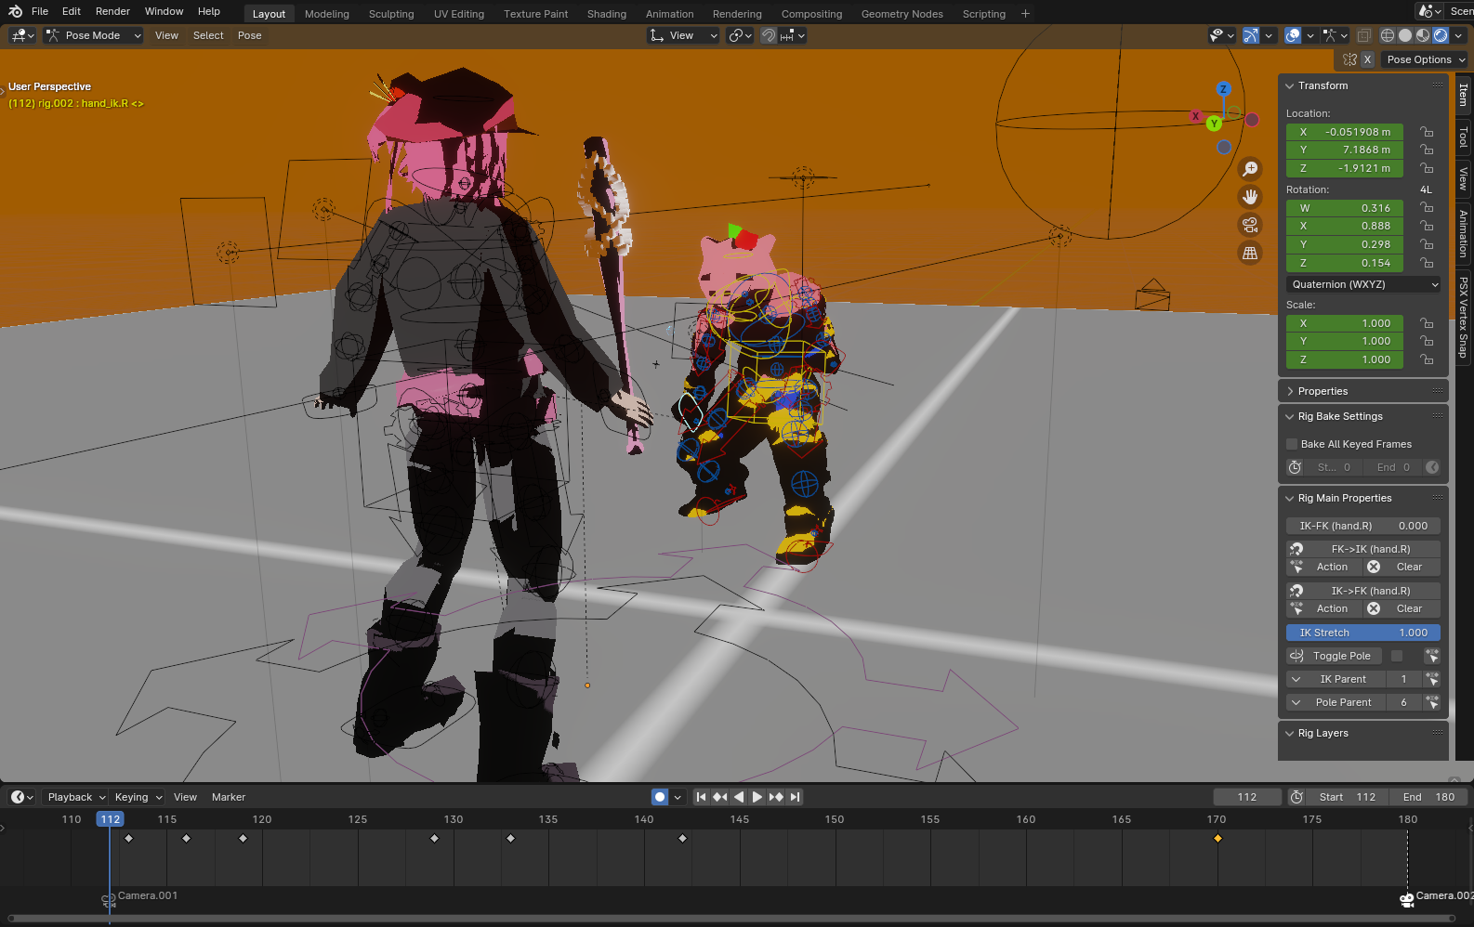Keyframe the IK Parent cursor icon

point(1432,679)
